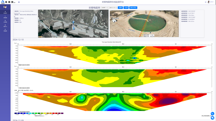Click the company logo in top-left
The width and height of the screenshot is (216, 121).
click(7, 2)
